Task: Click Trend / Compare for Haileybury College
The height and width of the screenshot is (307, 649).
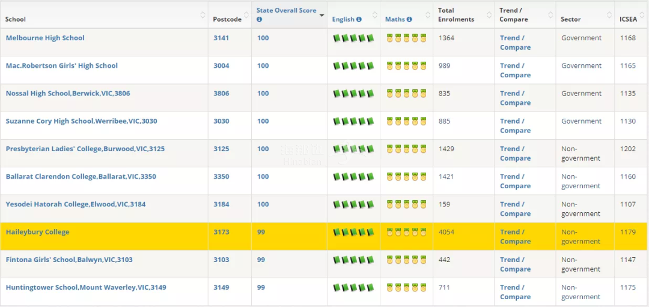Action: (x=516, y=236)
